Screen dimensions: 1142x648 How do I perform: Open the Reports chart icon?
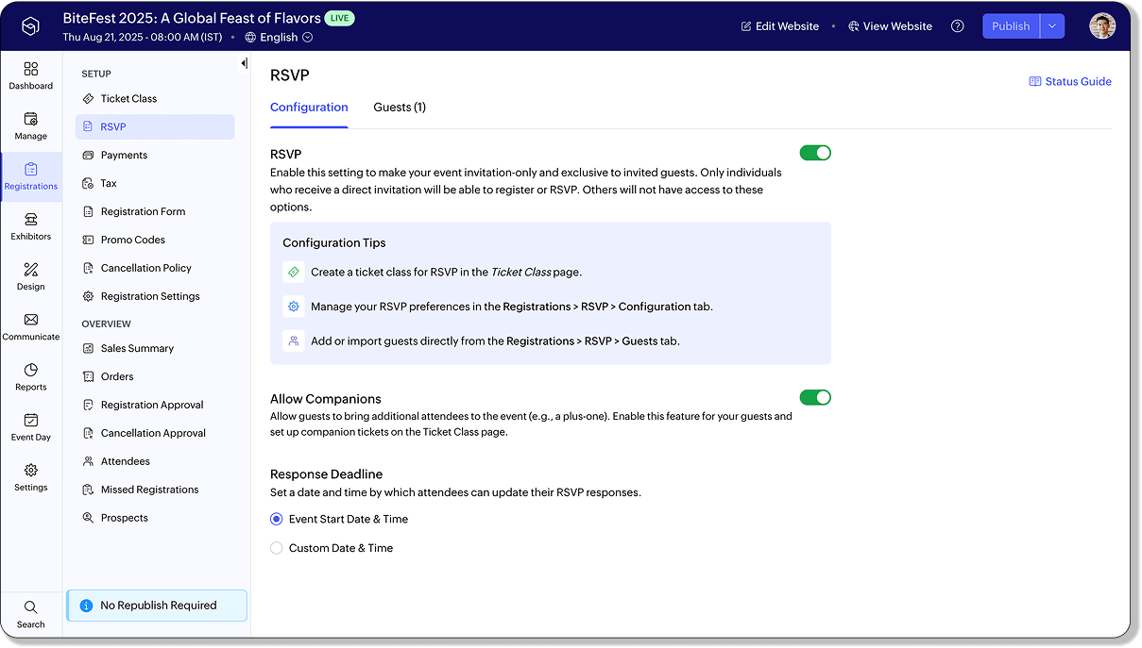(30, 371)
